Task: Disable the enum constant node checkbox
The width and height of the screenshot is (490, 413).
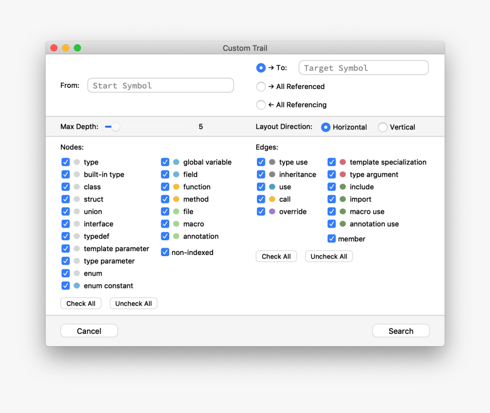Action: pyautogui.click(x=66, y=285)
